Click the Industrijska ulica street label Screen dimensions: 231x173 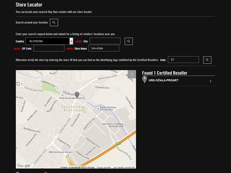tap(92, 142)
